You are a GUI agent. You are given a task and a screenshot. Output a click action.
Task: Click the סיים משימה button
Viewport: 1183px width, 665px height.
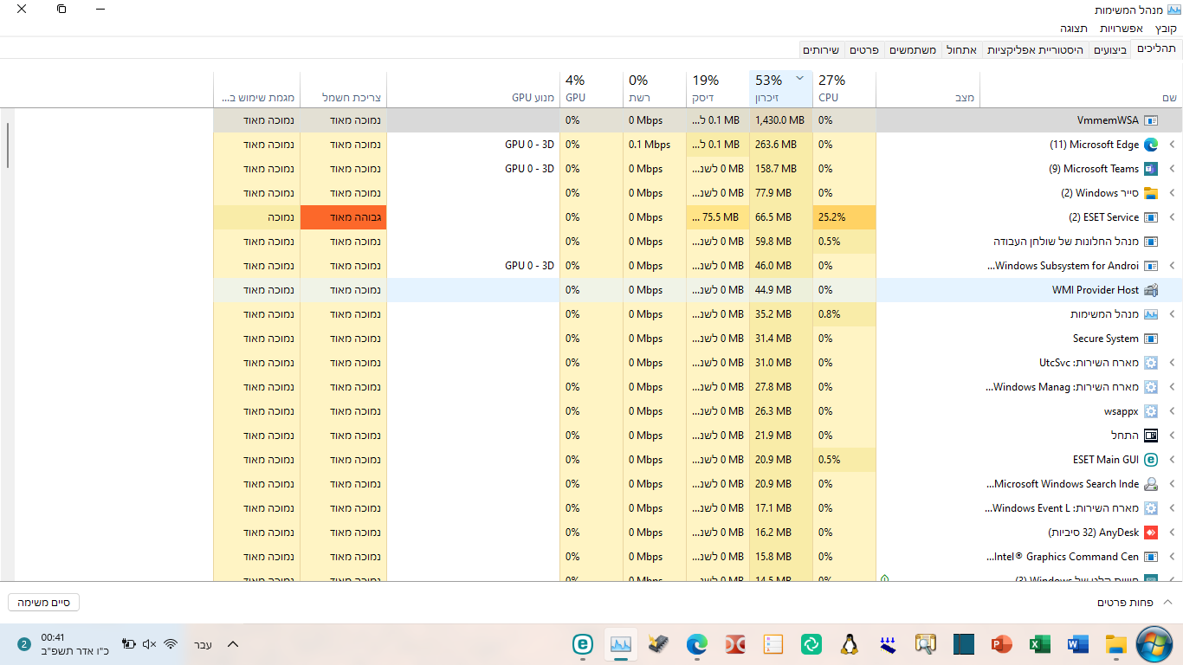tap(43, 602)
